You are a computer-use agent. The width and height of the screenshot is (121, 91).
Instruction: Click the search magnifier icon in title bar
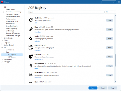(x=114, y=2)
